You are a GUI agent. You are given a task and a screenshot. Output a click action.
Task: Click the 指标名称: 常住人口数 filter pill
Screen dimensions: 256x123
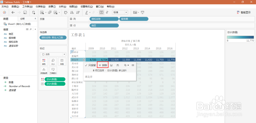point(53,38)
